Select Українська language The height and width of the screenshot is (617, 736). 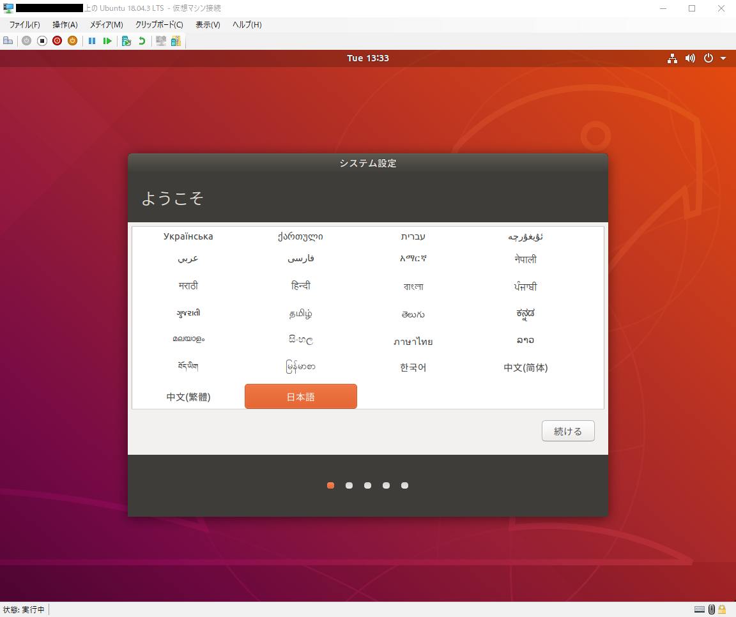[188, 236]
